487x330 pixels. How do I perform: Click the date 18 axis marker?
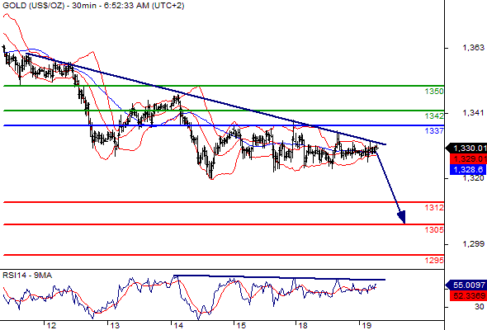coord(303,325)
